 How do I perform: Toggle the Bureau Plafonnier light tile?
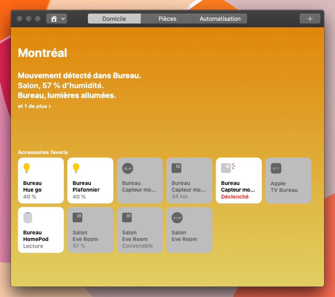tap(90, 180)
